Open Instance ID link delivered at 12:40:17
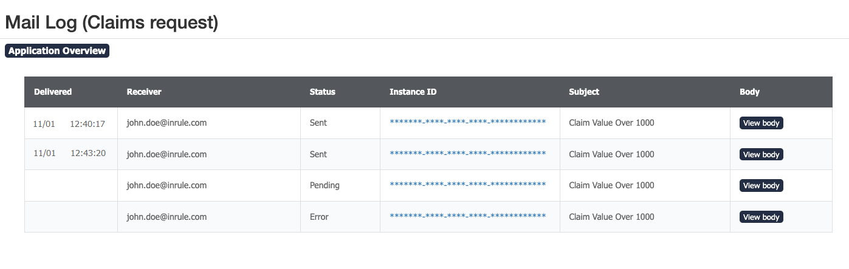This screenshot has height=269, width=849. pos(467,123)
